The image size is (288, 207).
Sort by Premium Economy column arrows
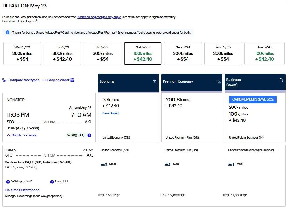219,81
